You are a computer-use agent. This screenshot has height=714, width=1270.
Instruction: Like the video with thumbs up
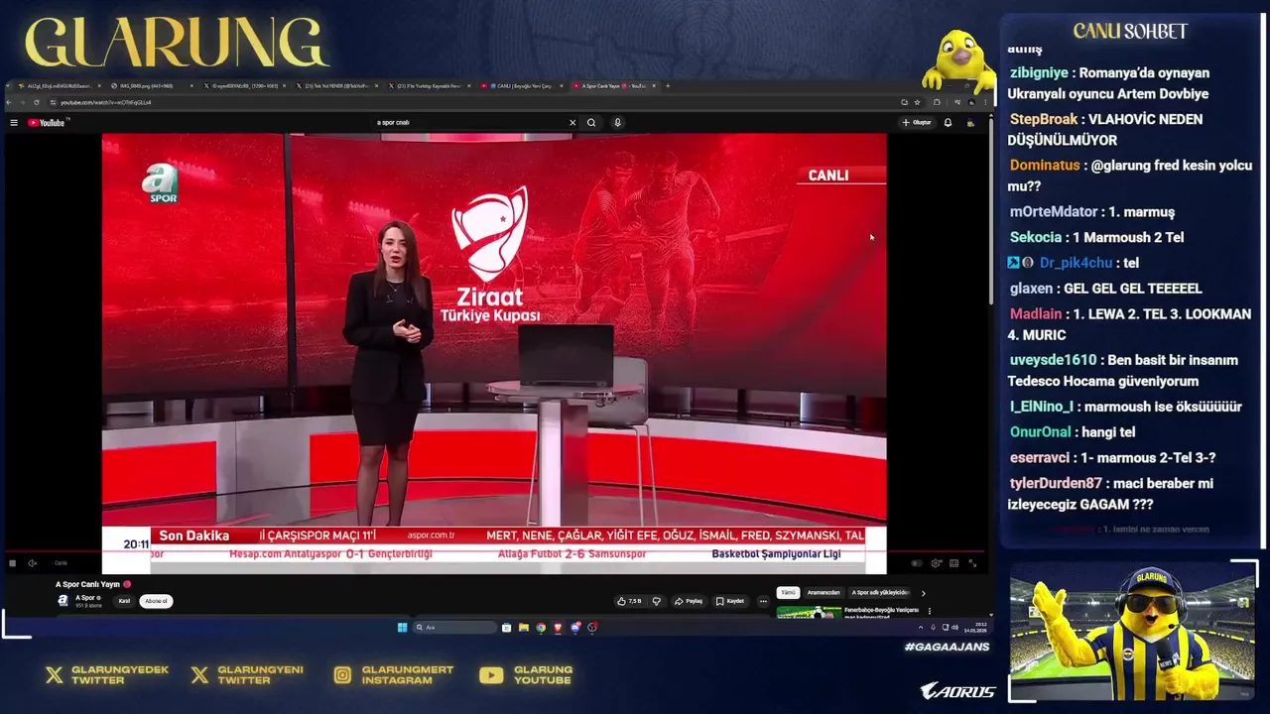[x=630, y=601]
